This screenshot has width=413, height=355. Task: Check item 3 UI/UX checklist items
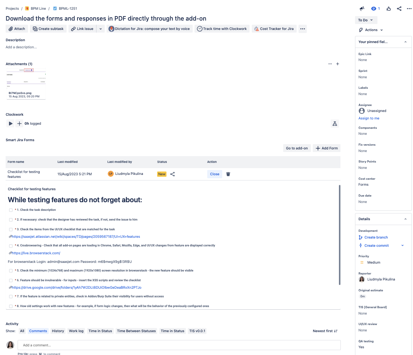coord(11,230)
